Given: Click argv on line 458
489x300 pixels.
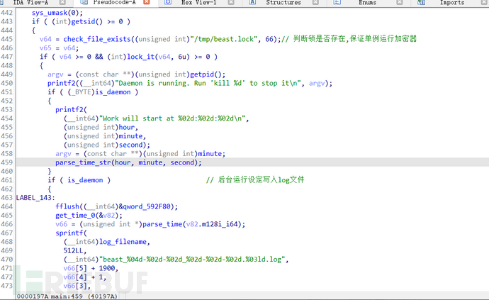Looking at the screenshot, I should (63, 154).
